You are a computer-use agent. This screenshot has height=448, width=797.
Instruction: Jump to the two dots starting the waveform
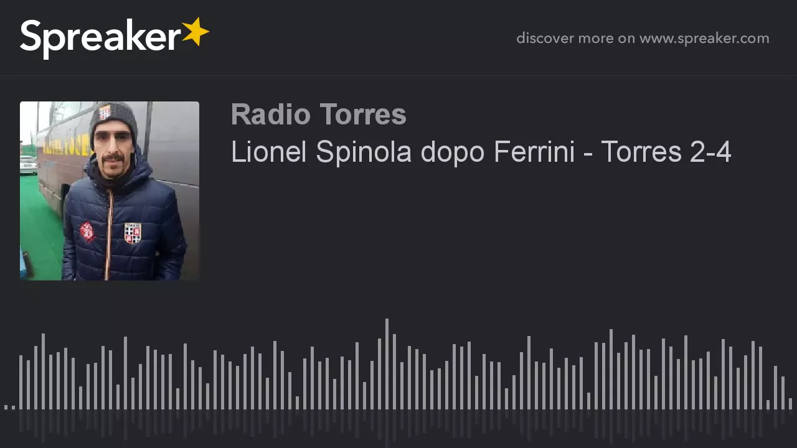point(9,408)
